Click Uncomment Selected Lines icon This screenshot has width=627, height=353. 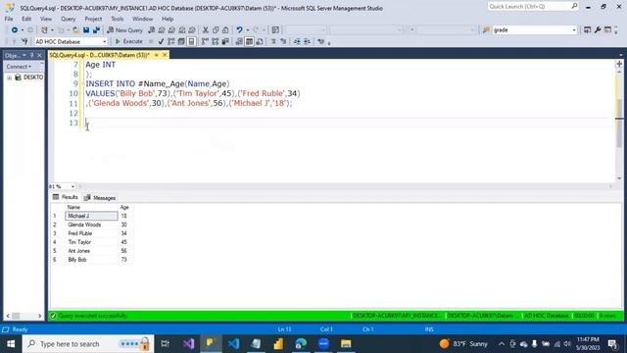point(283,41)
